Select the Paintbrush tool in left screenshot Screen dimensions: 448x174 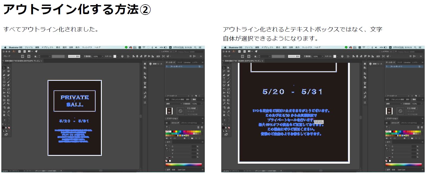pyautogui.click(x=8, y=82)
